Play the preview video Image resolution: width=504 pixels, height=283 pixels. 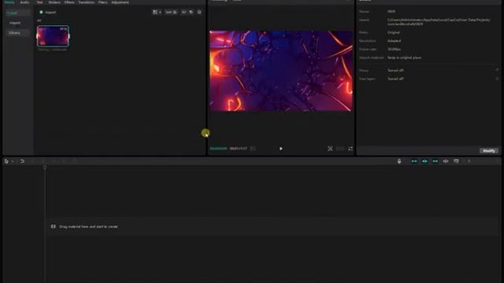pyautogui.click(x=281, y=149)
